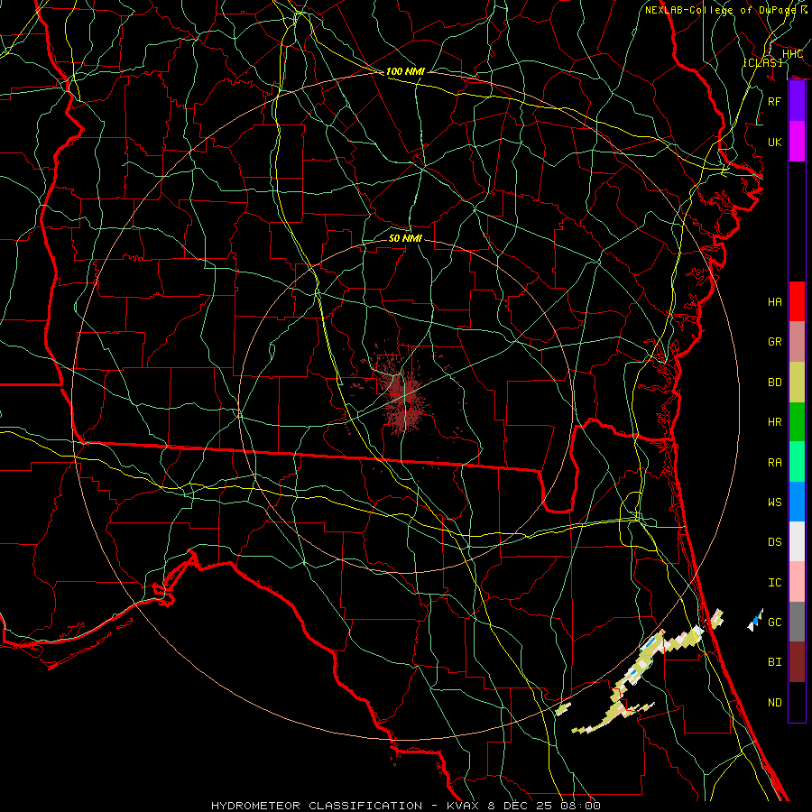Click the GC gray legend swatch
This screenshot has height=812, width=812.
tap(797, 622)
